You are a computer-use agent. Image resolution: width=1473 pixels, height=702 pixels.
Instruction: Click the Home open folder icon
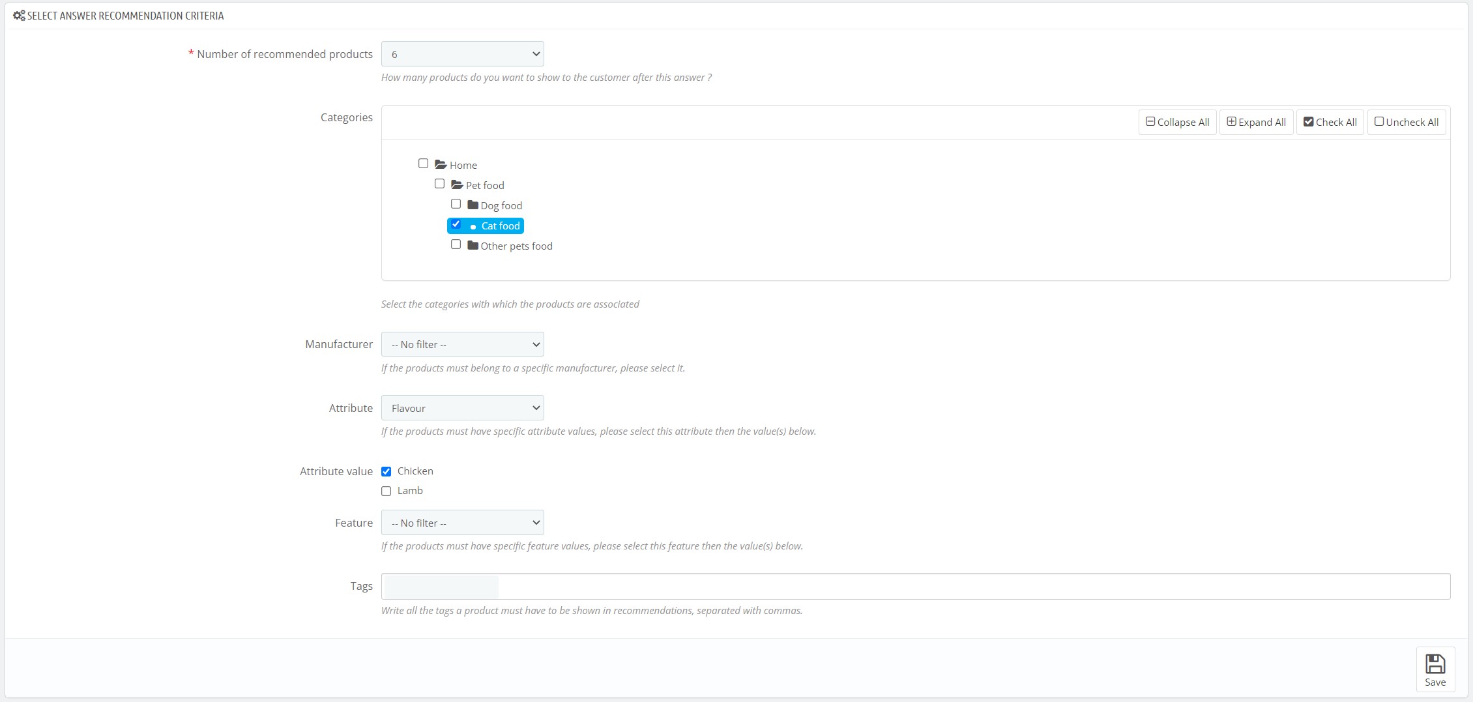tap(441, 165)
